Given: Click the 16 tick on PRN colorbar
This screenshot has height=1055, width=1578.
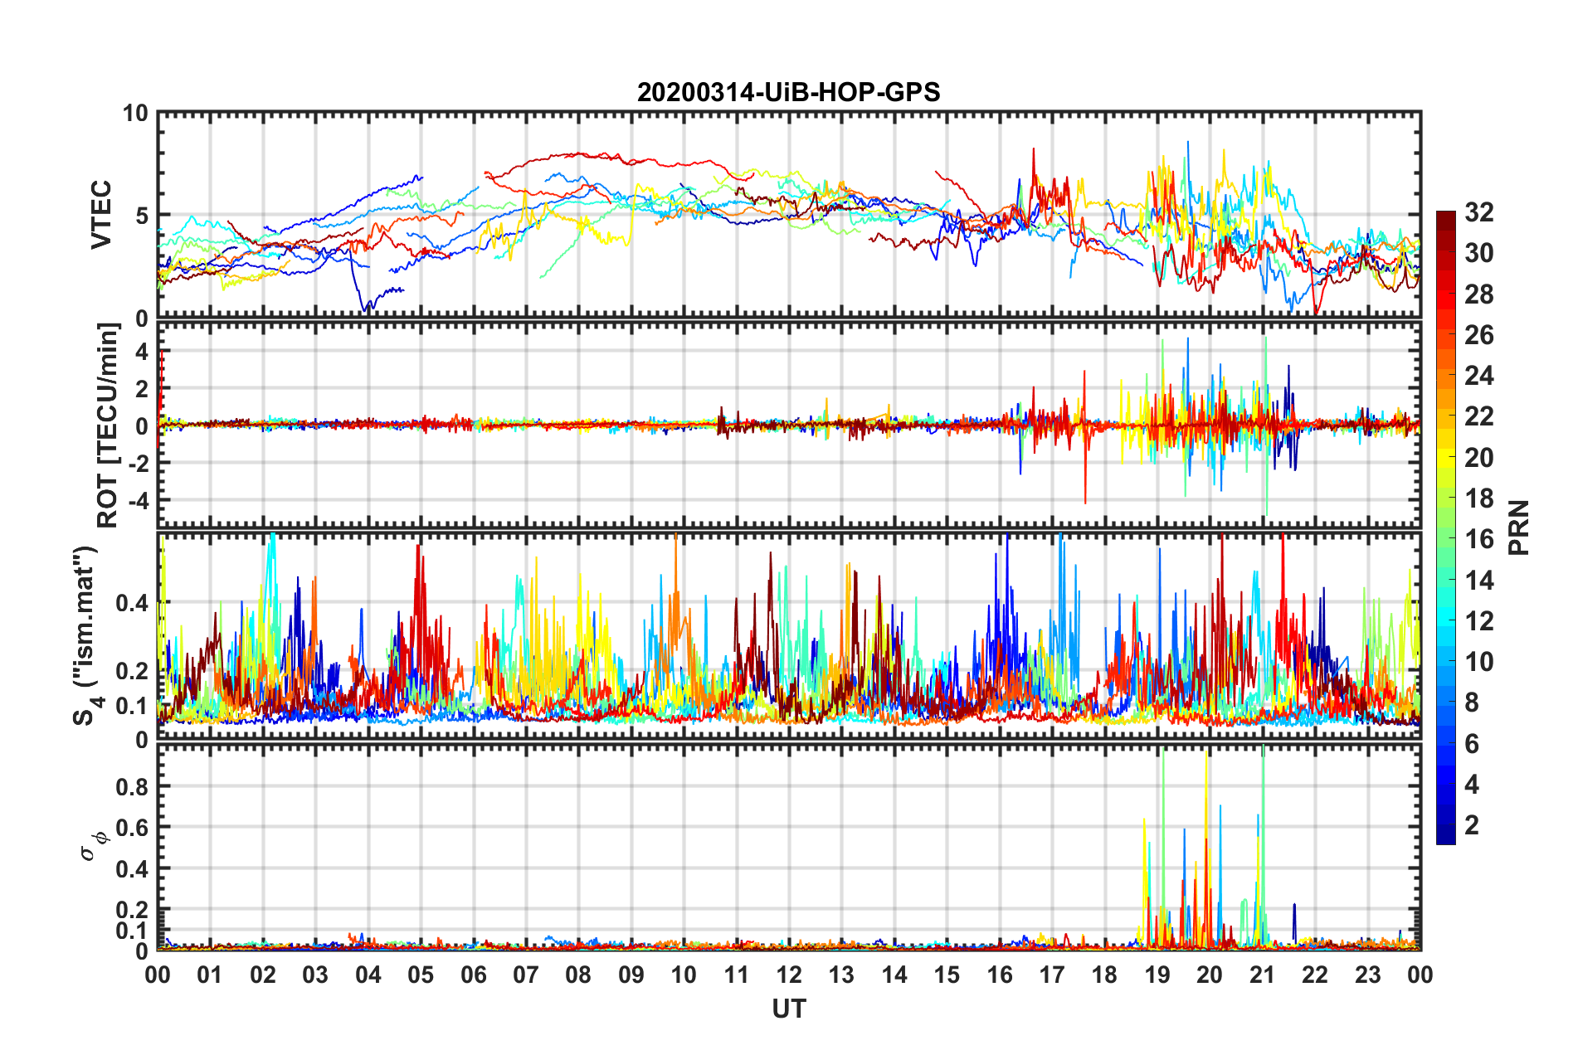Looking at the screenshot, I should pyautogui.click(x=1479, y=539).
